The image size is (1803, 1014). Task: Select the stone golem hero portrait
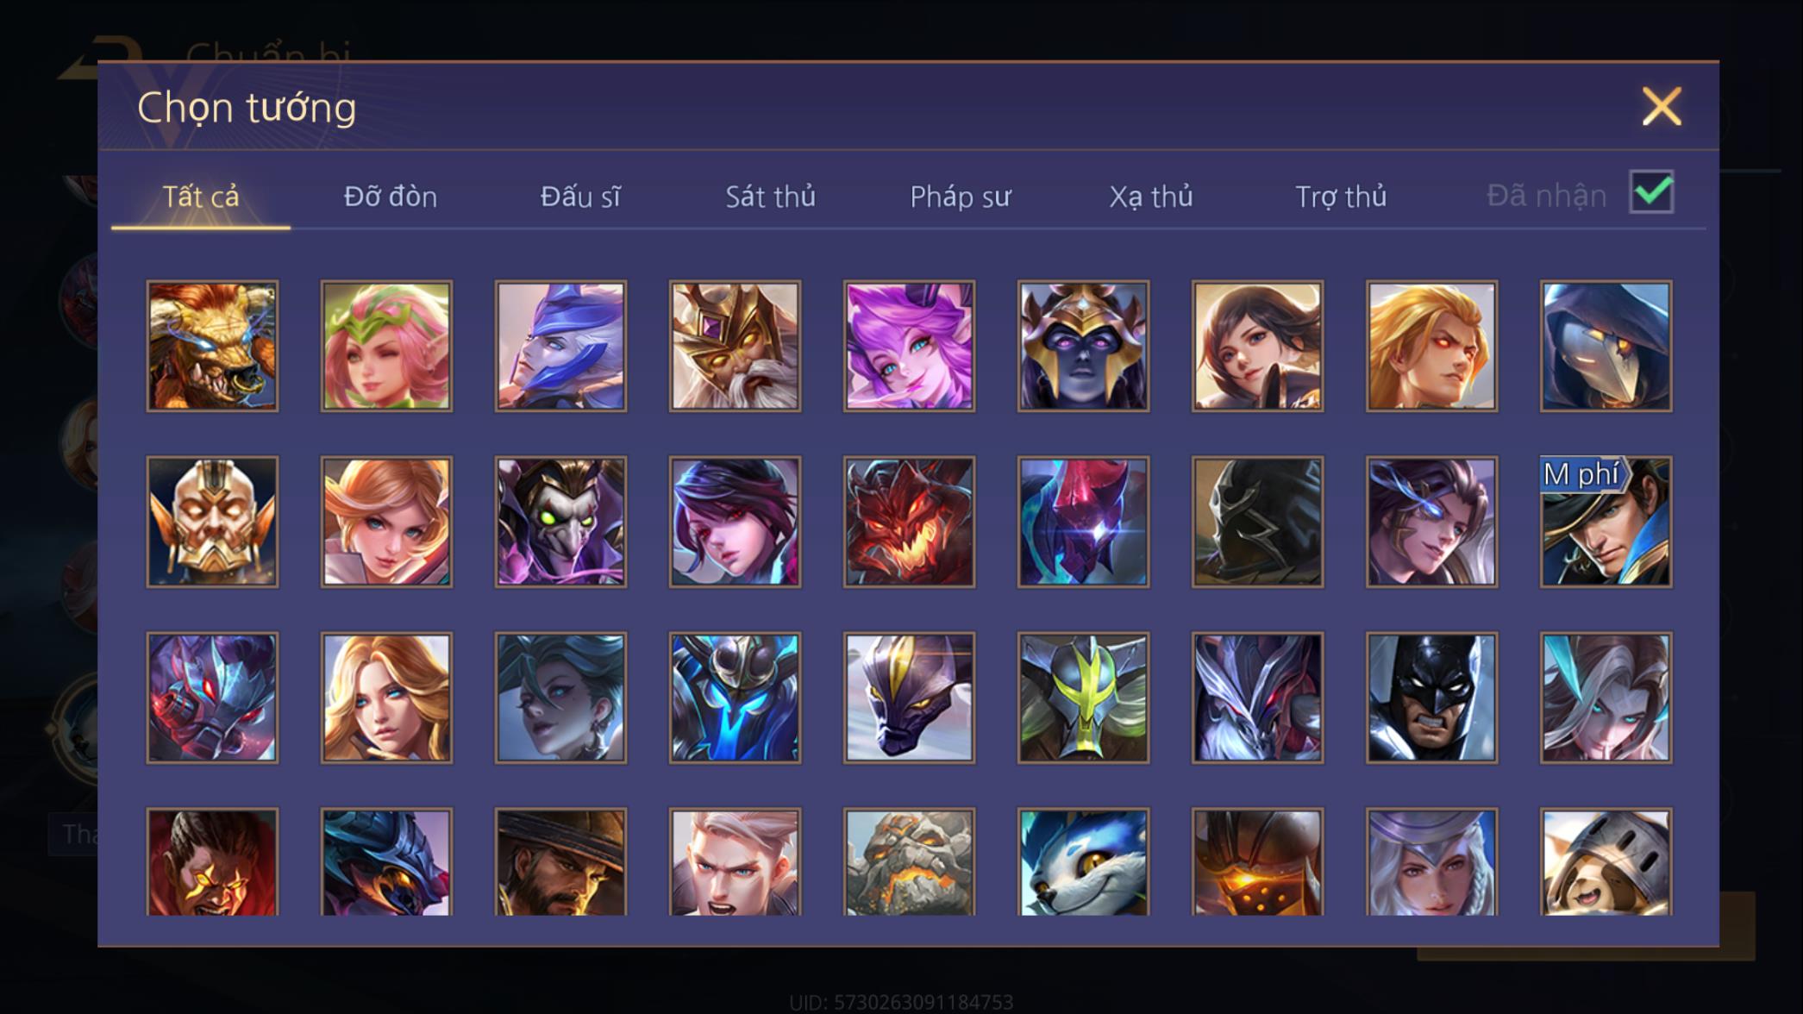pos(909,862)
